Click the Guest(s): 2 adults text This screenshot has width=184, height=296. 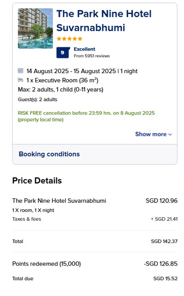coord(37,99)
